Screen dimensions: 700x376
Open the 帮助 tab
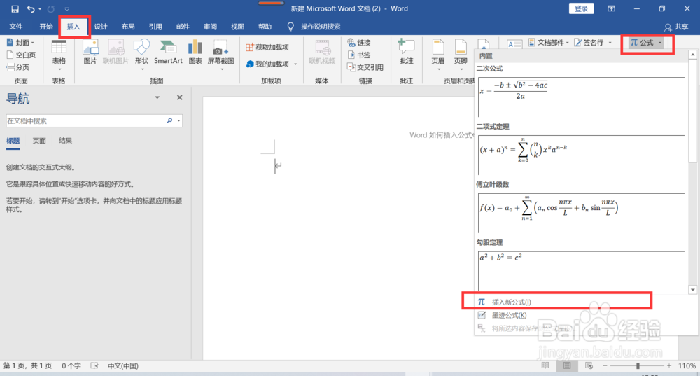(265, 27)
